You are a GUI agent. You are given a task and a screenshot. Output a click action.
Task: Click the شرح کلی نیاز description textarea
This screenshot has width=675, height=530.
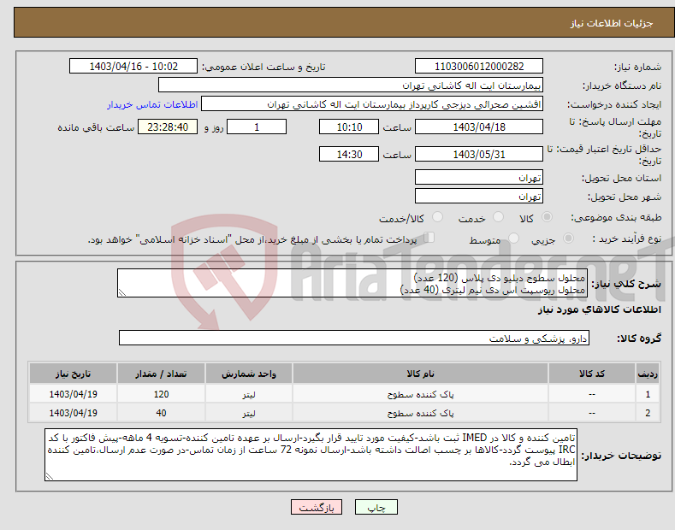coord(352,283)
